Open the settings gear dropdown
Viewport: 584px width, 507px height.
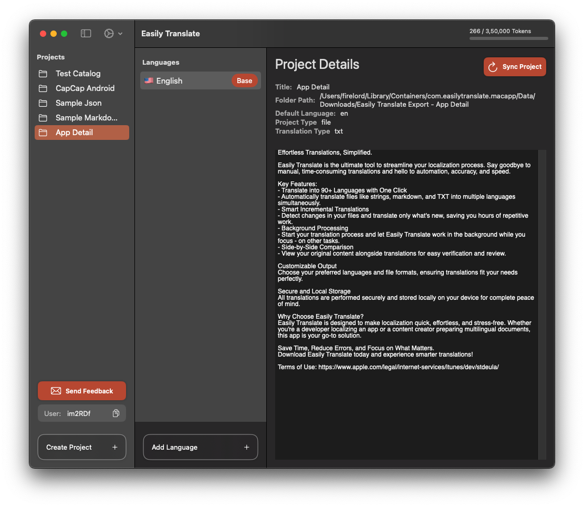coord(112,34)
